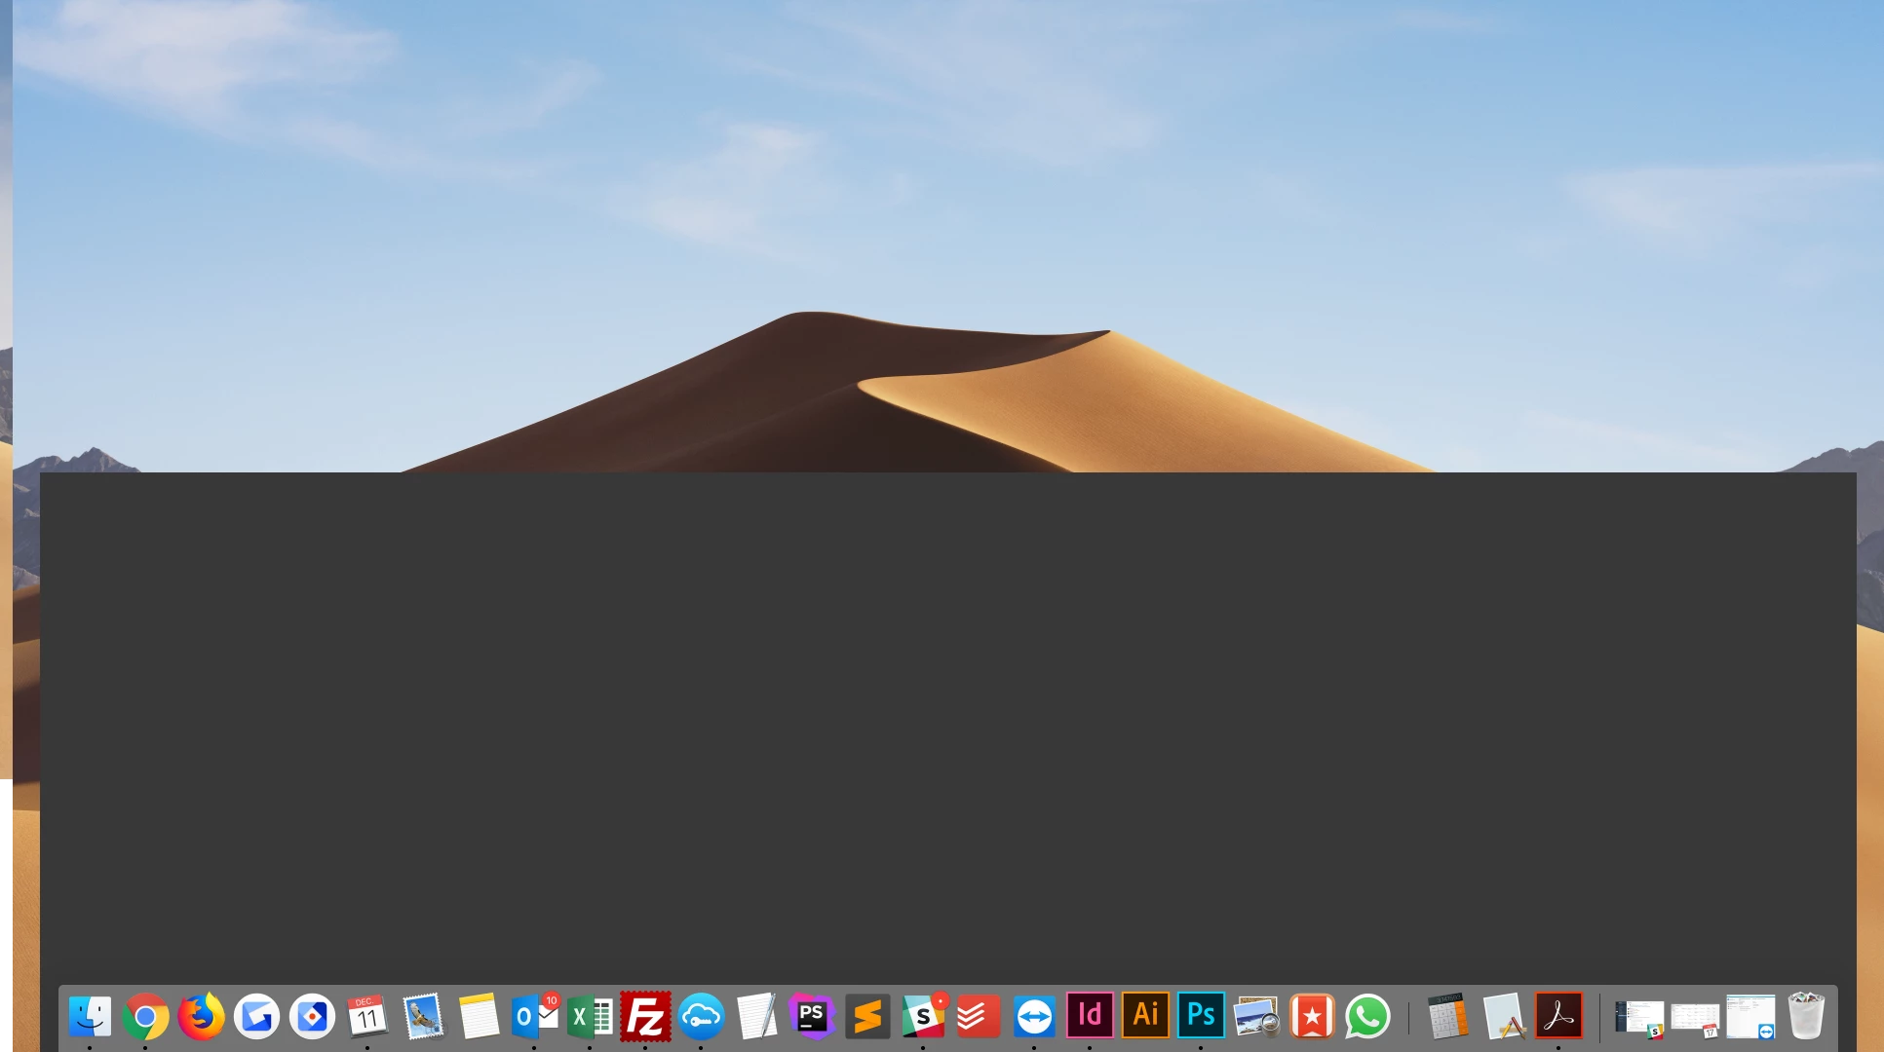Viewport: 1884px width, 1052px height.
Task: Click the Mail stamp icon
Action: [x=423, y=1017]
